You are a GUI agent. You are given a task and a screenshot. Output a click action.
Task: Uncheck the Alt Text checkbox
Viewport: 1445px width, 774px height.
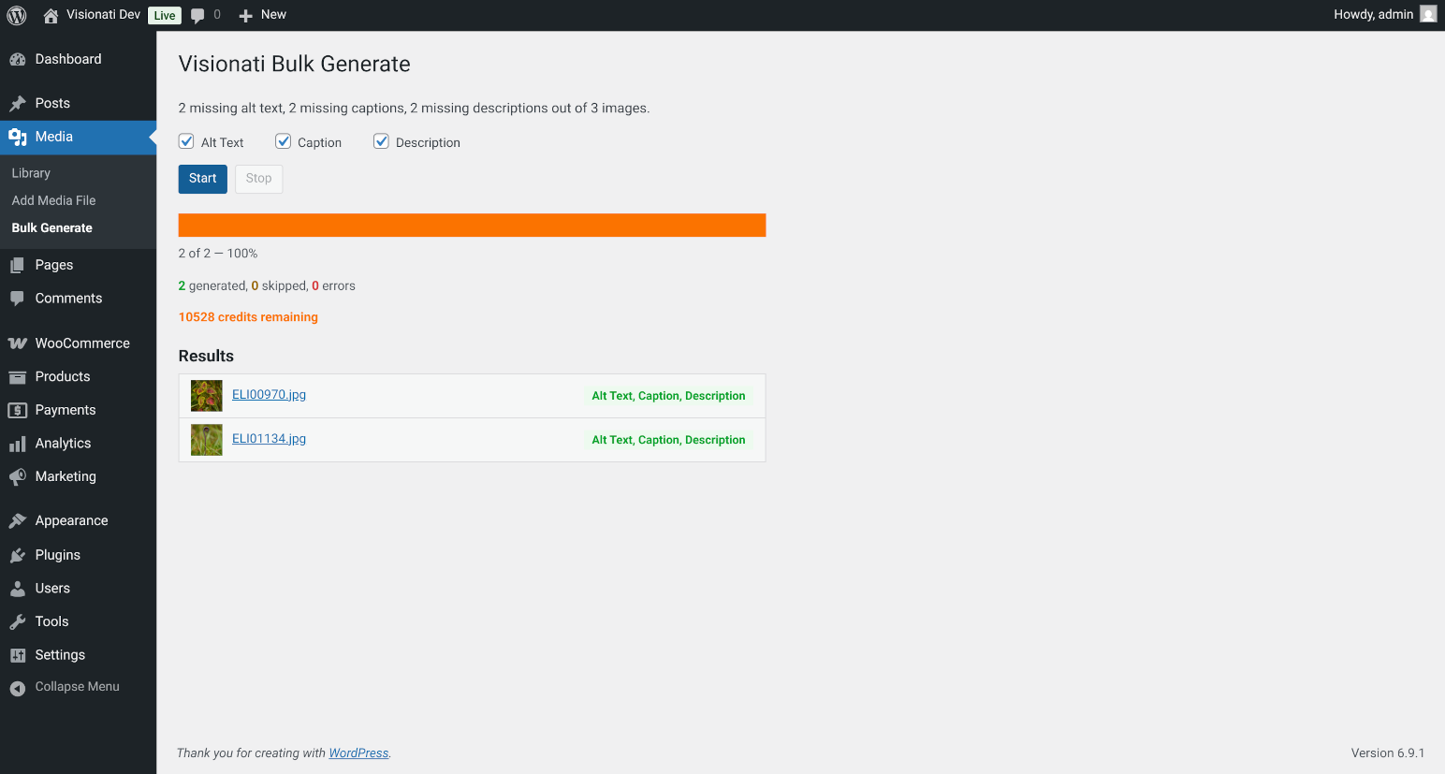(185, 140)
